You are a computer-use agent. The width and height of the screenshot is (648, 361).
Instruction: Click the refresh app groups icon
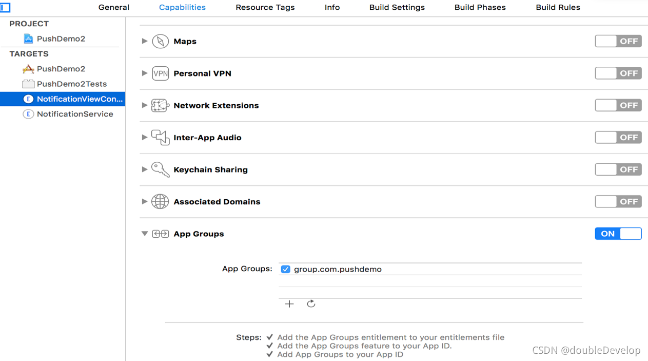[311, 304]
